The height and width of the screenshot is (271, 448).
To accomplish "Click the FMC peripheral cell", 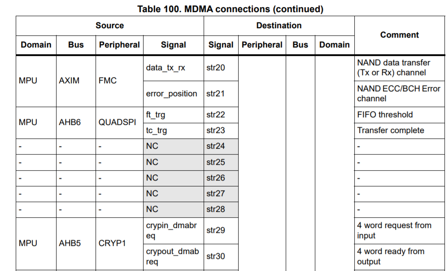I will pos(119,81).
